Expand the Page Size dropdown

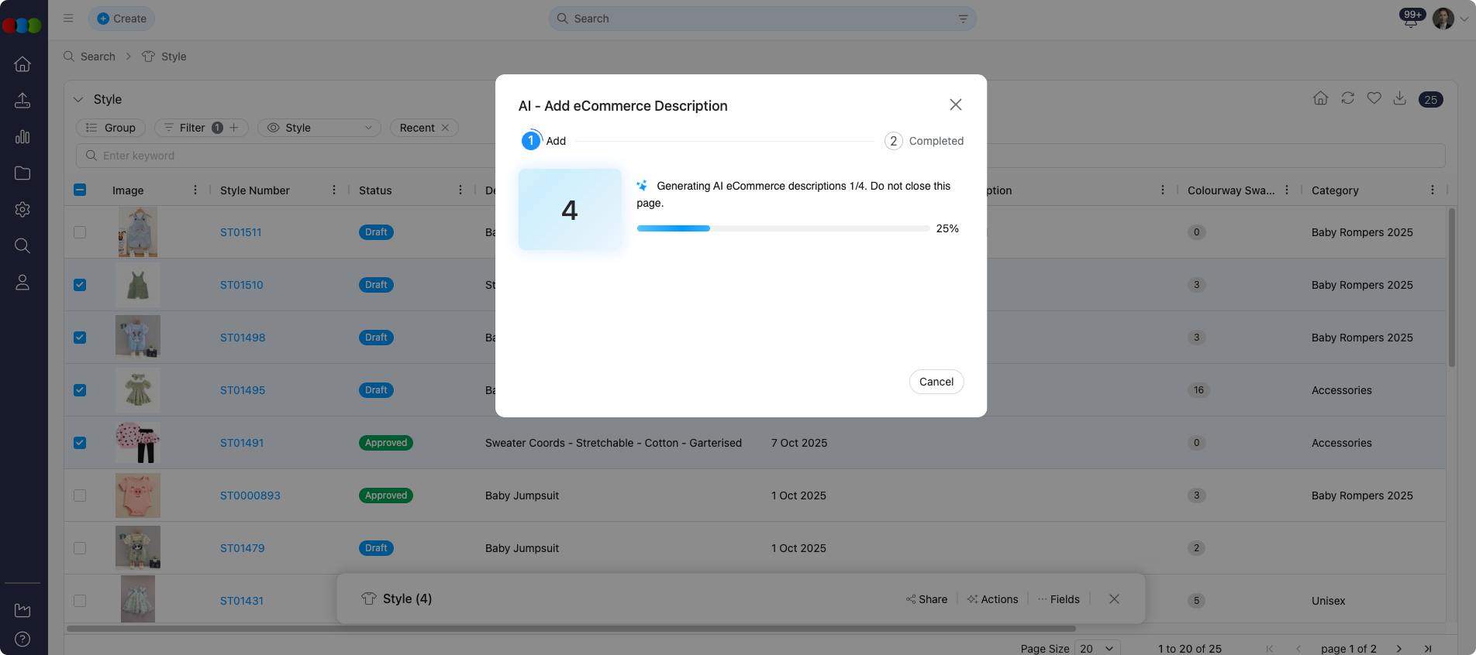1097,648
